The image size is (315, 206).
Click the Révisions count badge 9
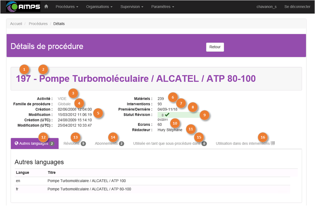click(84, 144)
